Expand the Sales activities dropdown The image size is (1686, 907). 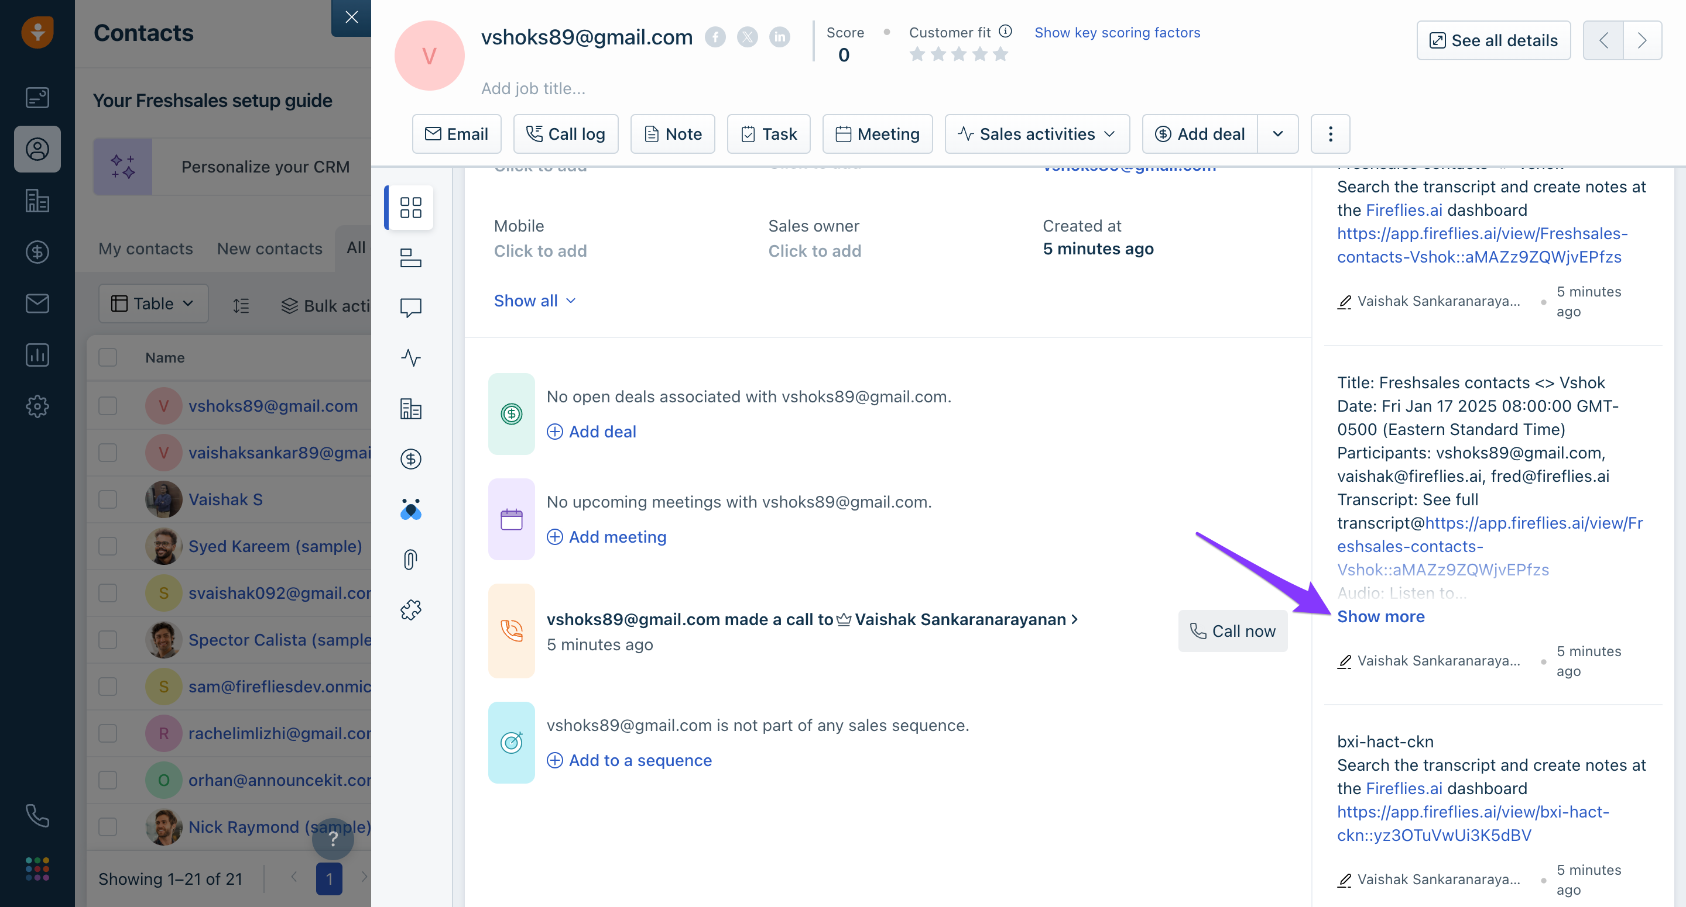pyautogui.click(x=1037, y=134)
